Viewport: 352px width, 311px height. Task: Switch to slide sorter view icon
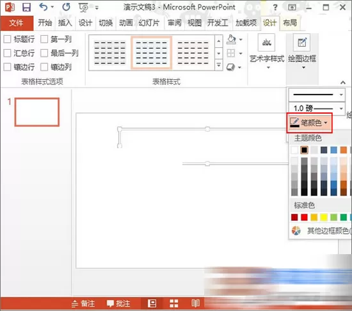tap(174, 303)
